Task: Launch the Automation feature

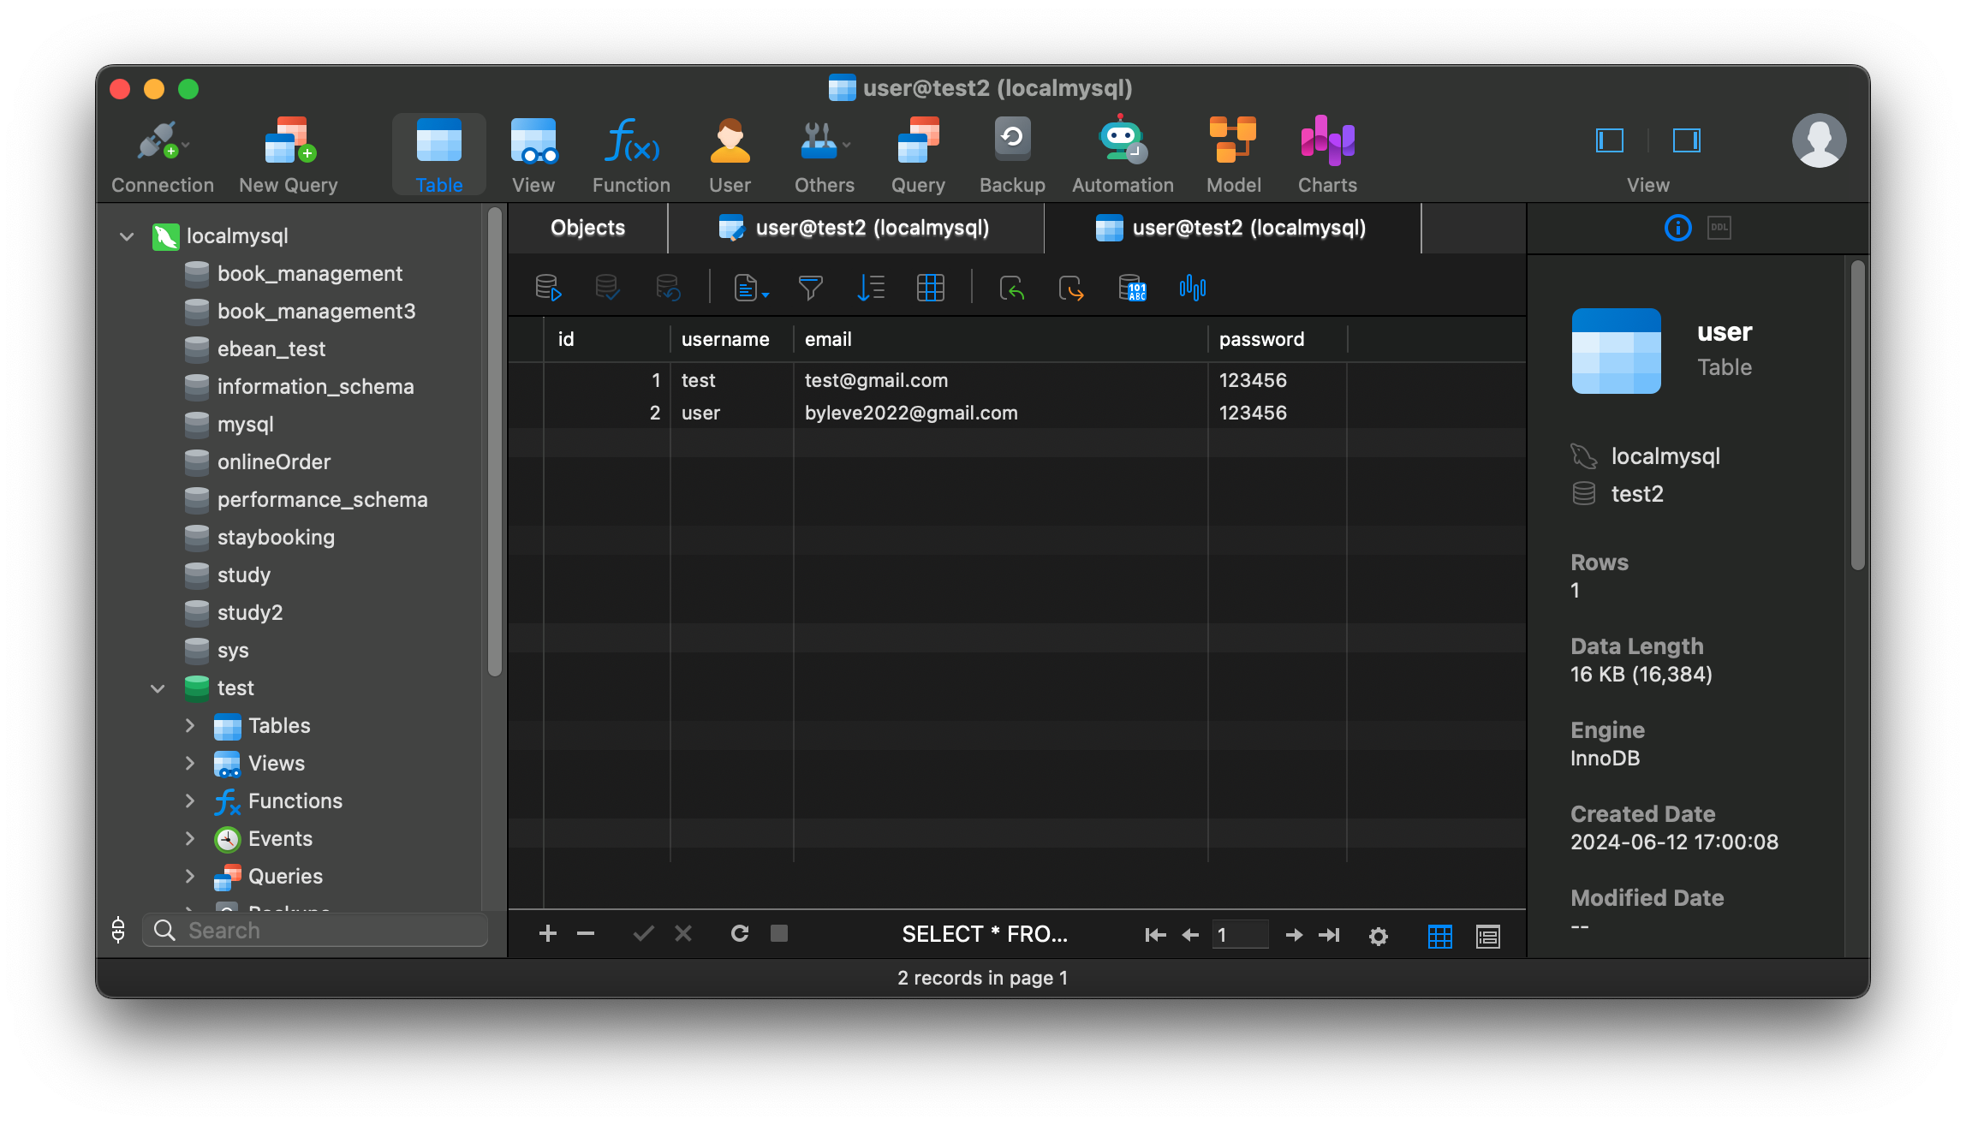Action: coord(1122,154)
